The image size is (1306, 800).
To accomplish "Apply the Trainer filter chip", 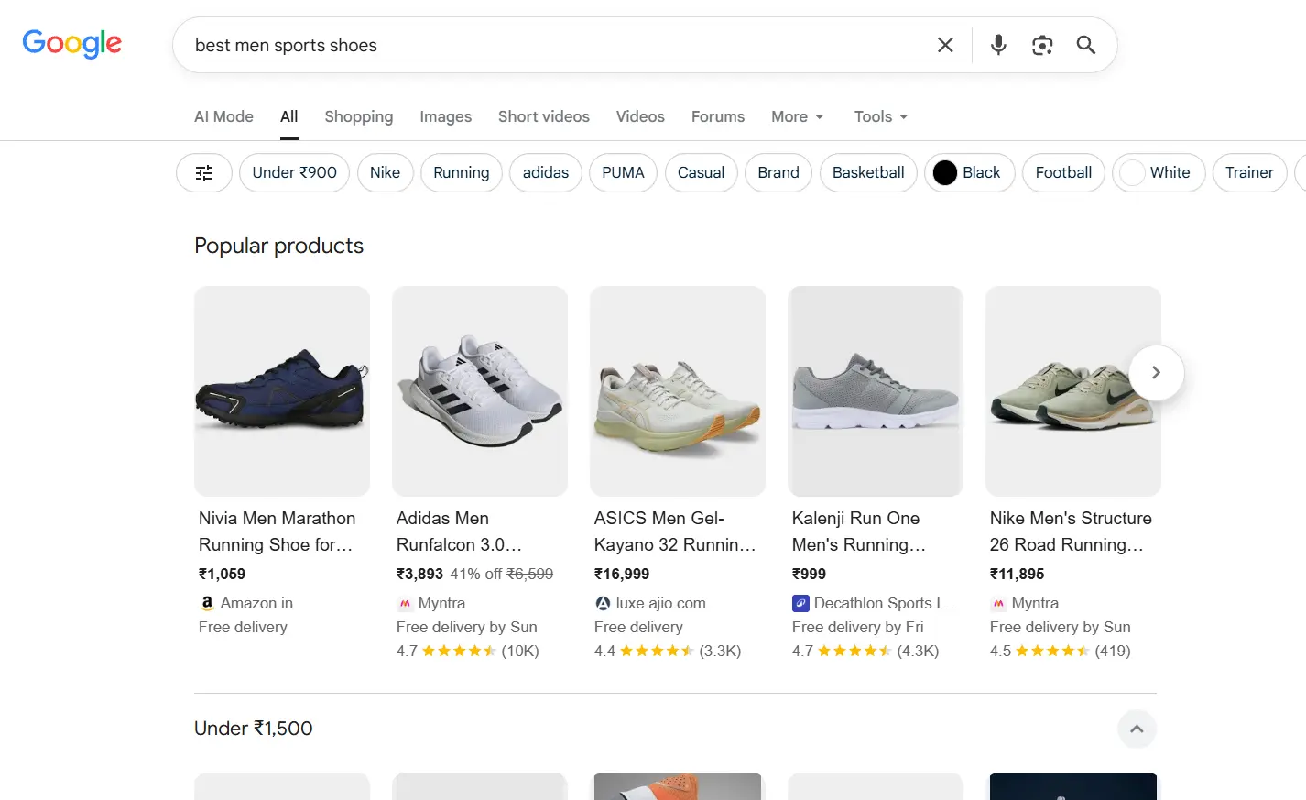I will point(1250,172).
